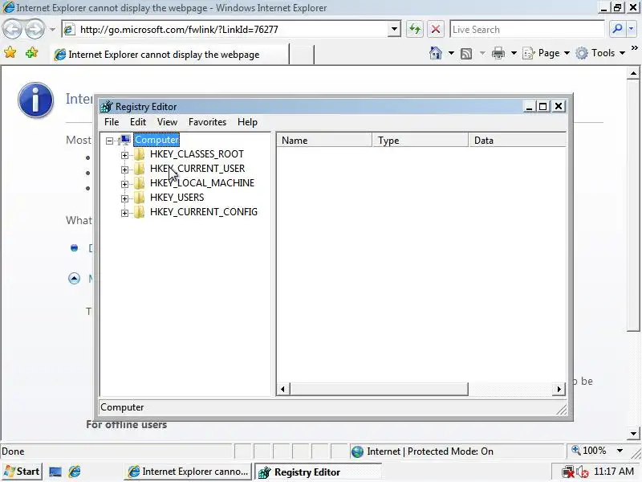The width and height of the screenshot is (642, 482).
Task: Select the Computer tree node
Action: pyautogui.click(x=156, y=140)
